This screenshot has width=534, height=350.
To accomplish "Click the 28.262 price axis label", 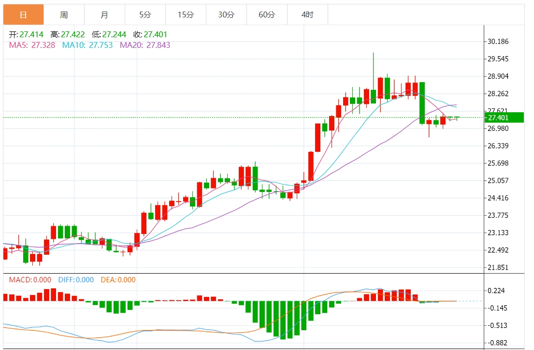I will point(498,94).
